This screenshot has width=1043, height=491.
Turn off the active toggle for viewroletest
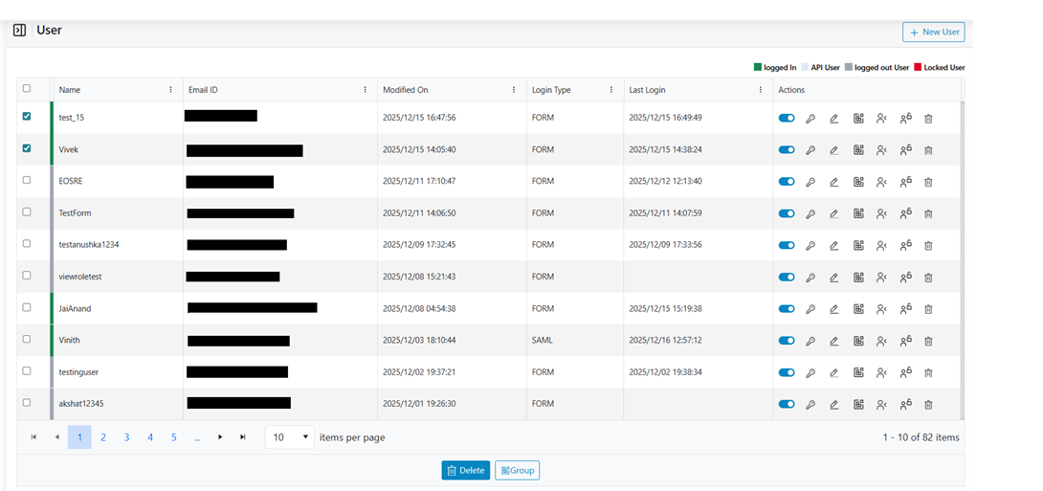787,278
